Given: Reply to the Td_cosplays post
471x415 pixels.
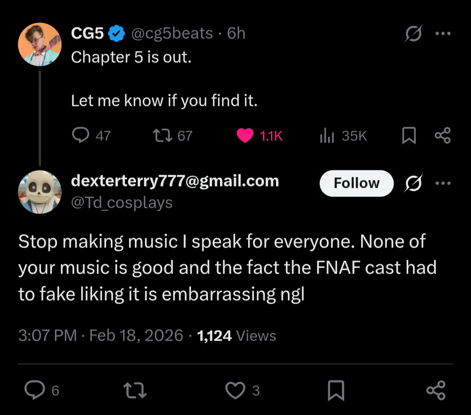Looking at the screenshot, I should pyautogui.click(x=35, y=390).
